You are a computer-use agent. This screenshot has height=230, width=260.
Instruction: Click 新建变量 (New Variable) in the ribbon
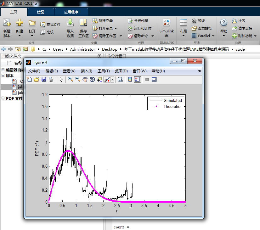point(103,21)
